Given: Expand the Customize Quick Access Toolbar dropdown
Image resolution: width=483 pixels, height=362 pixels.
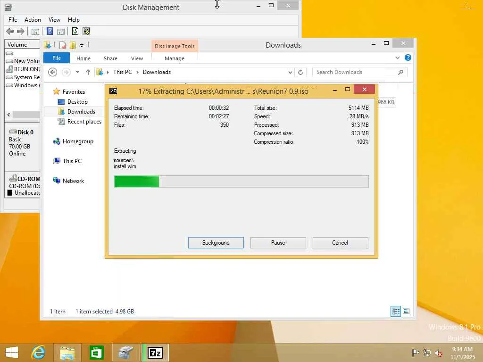Looking at the screenshot, I should point(82,46).
